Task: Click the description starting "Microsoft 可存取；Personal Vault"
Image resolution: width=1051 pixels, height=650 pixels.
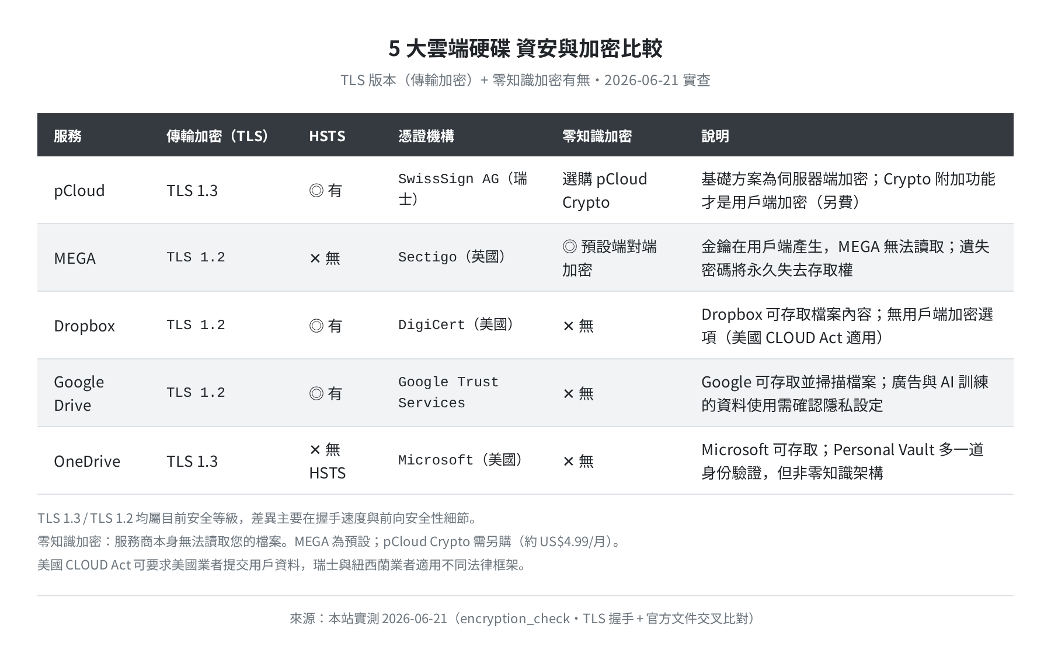Action: (843, 461)
